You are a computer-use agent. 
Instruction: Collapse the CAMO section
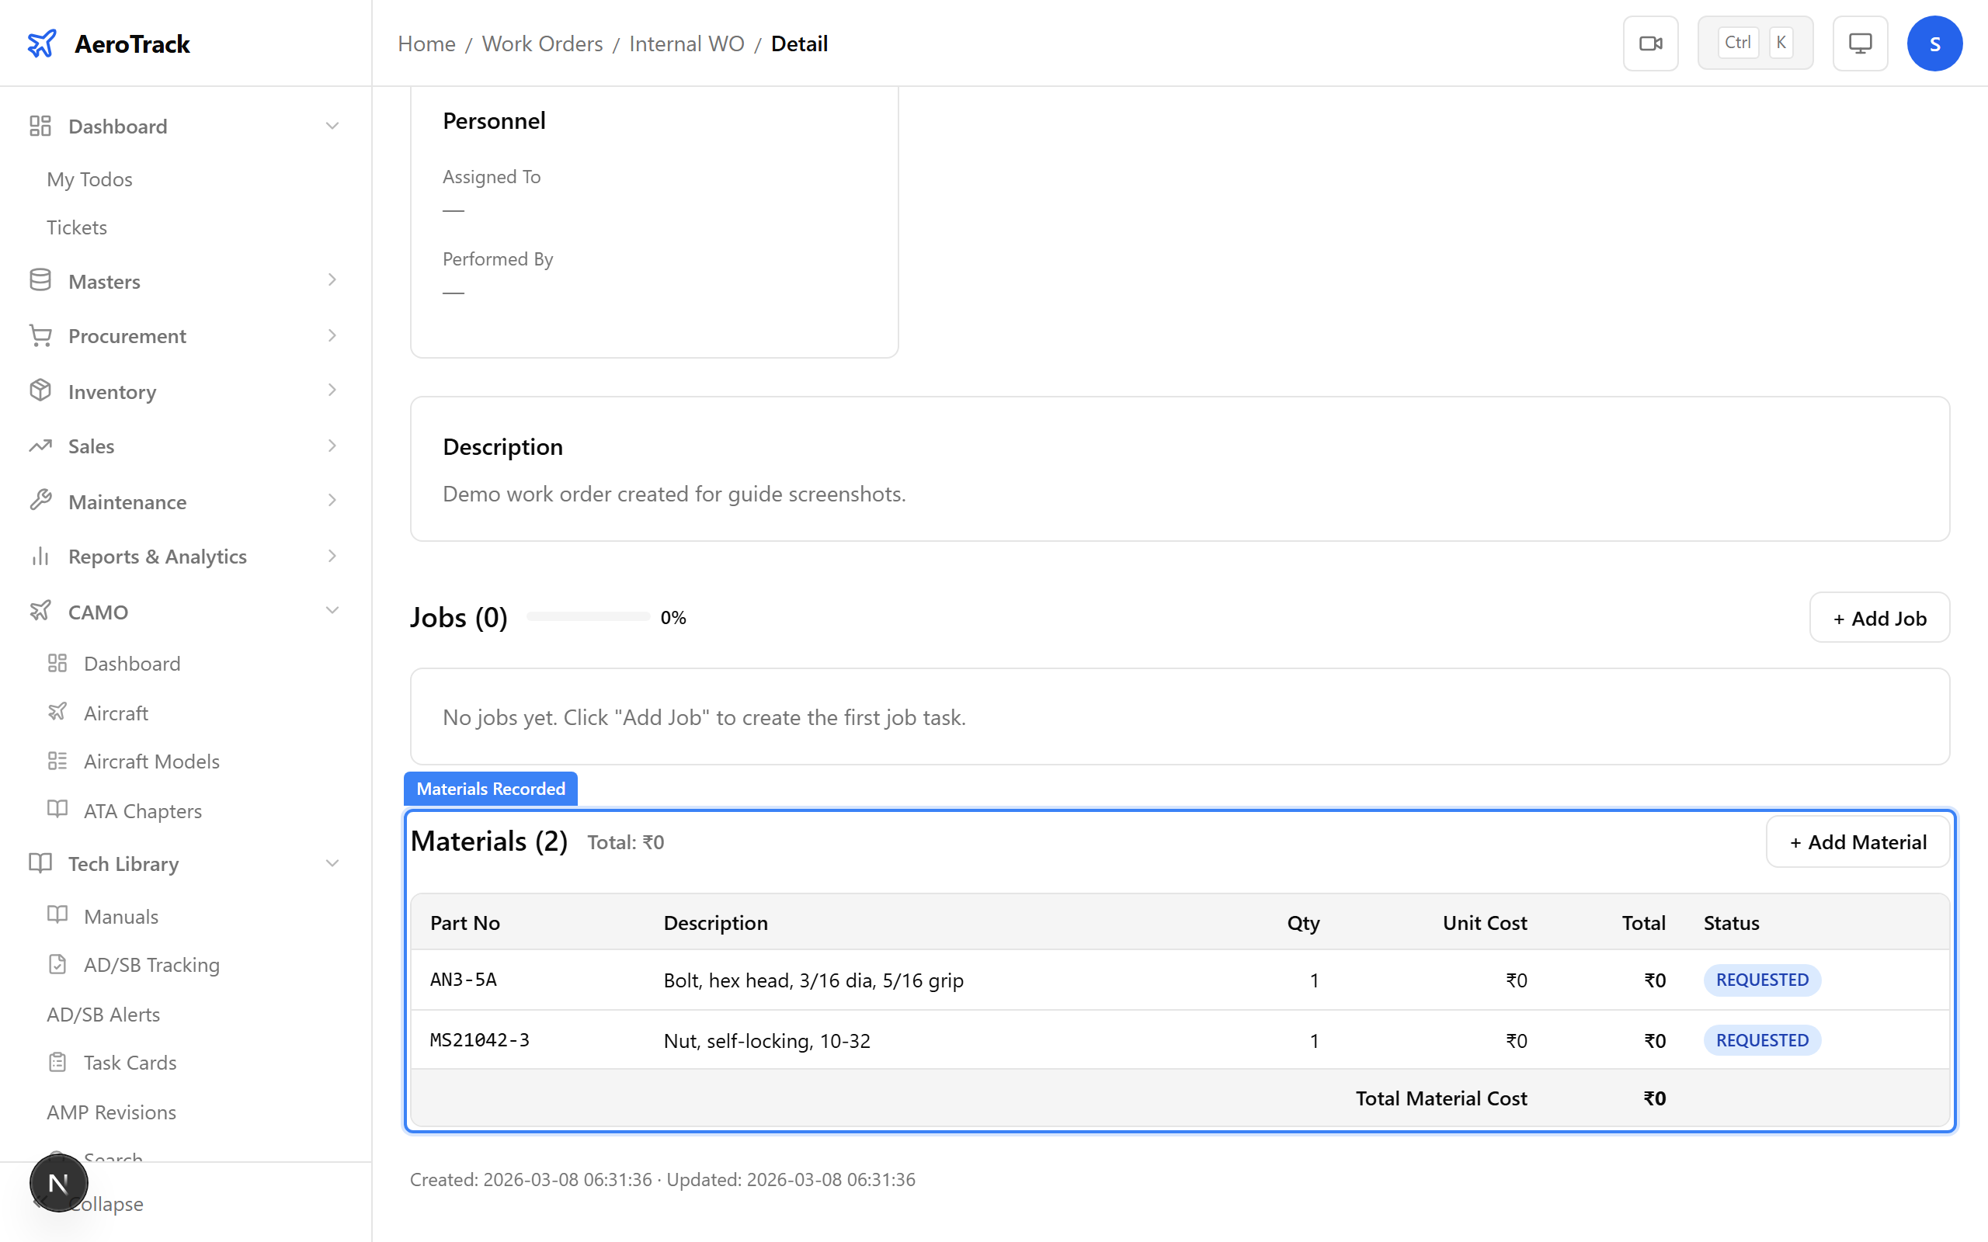click(332, 610)
